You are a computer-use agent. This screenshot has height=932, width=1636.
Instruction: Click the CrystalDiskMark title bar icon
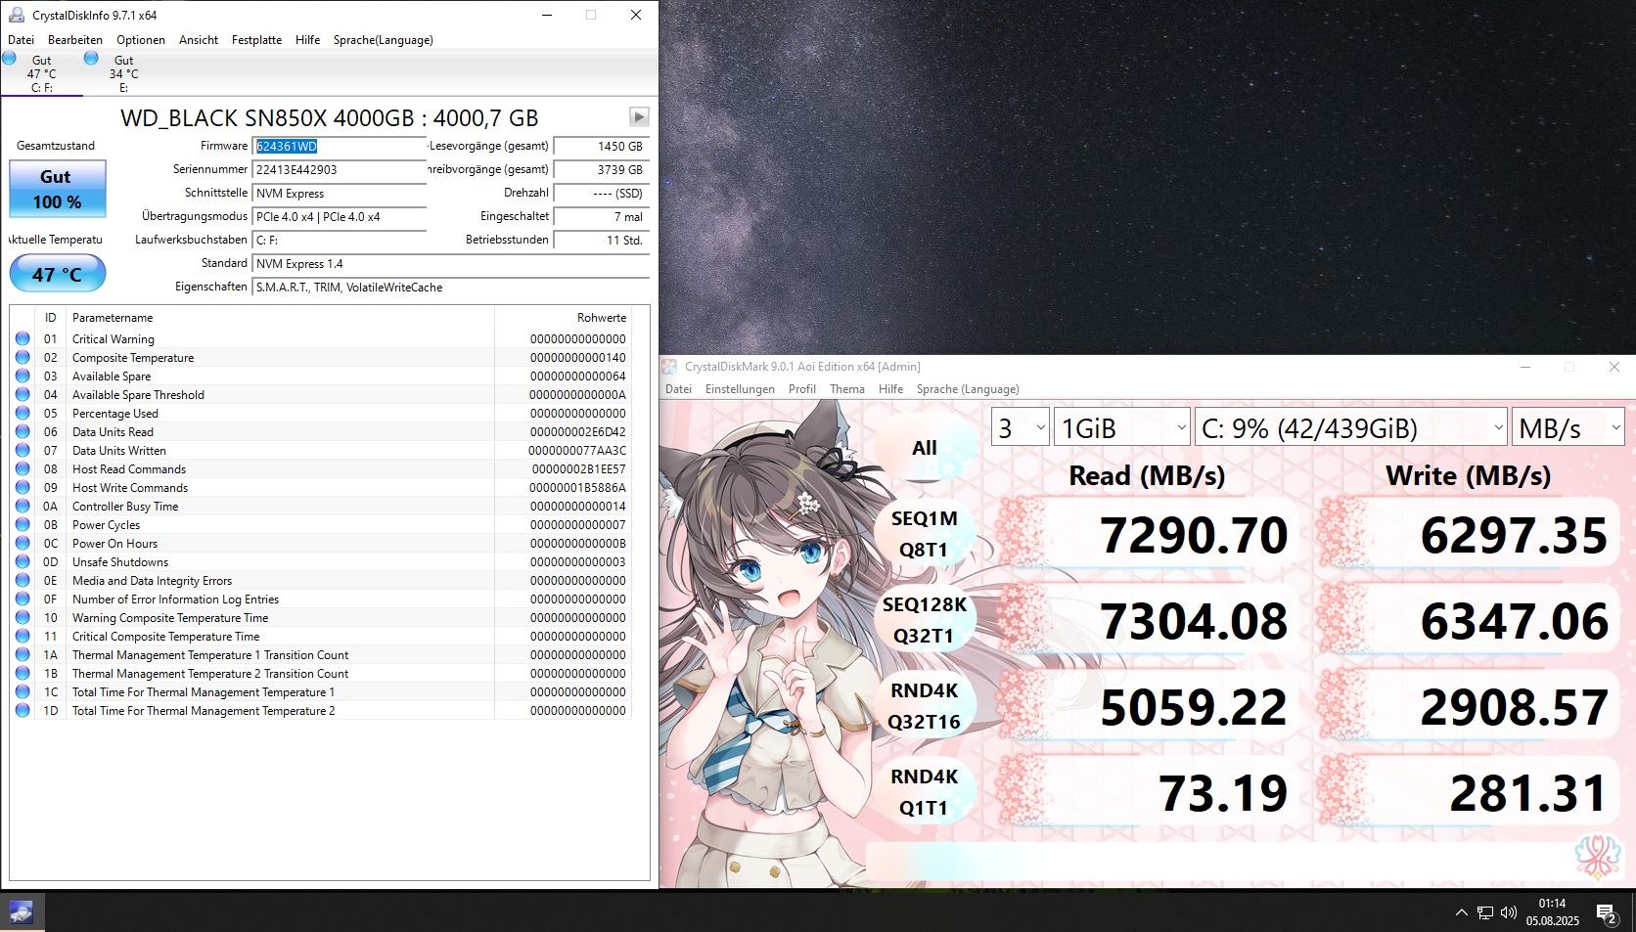(669, 367)
